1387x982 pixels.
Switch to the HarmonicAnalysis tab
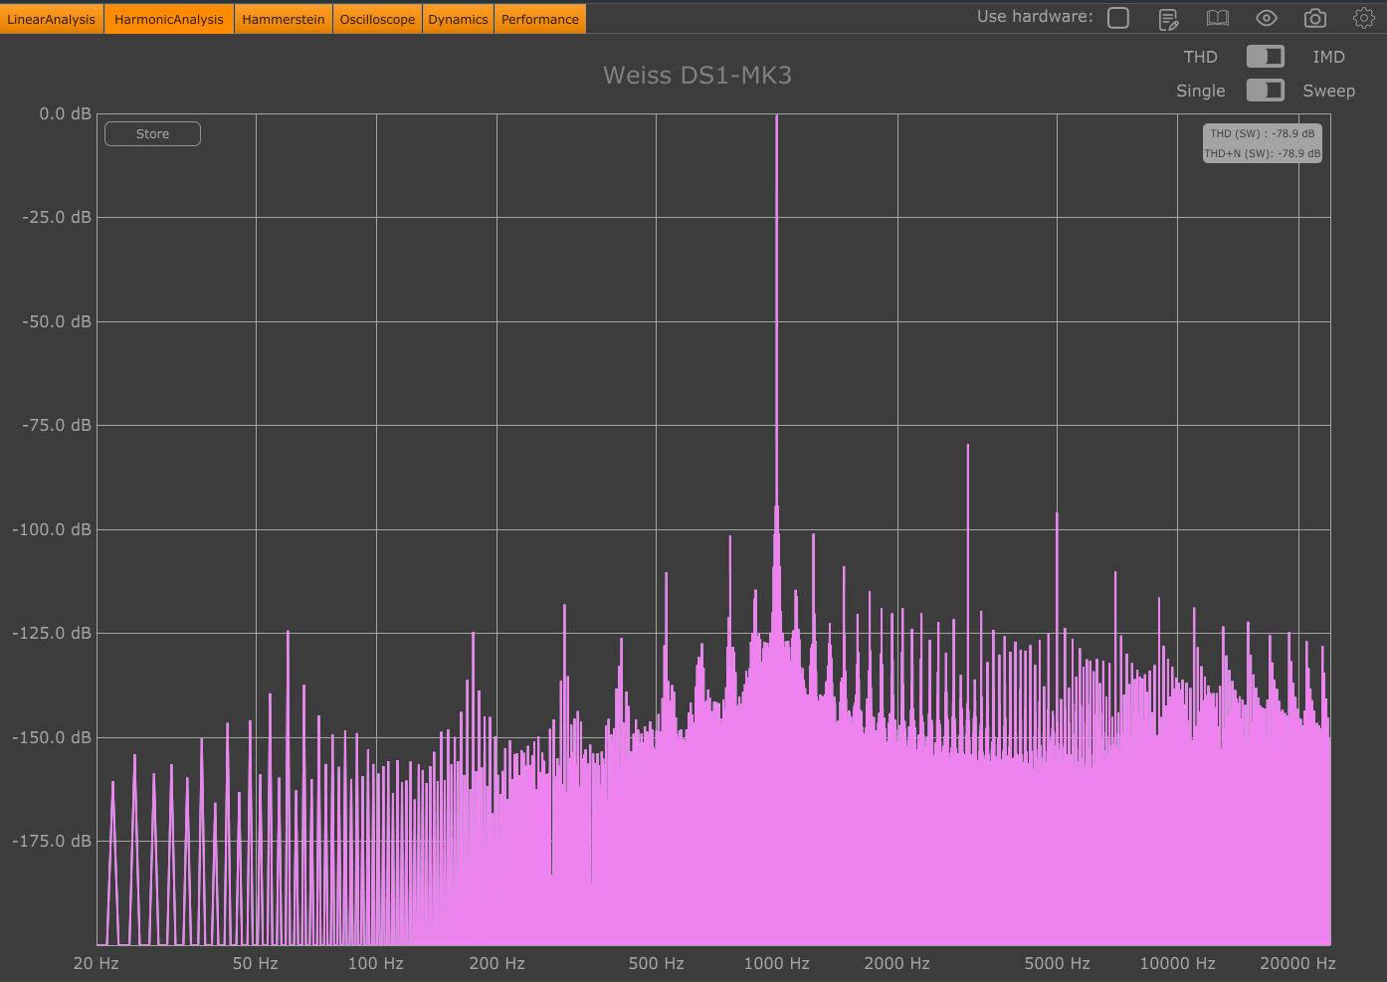[x=169, y=19]
